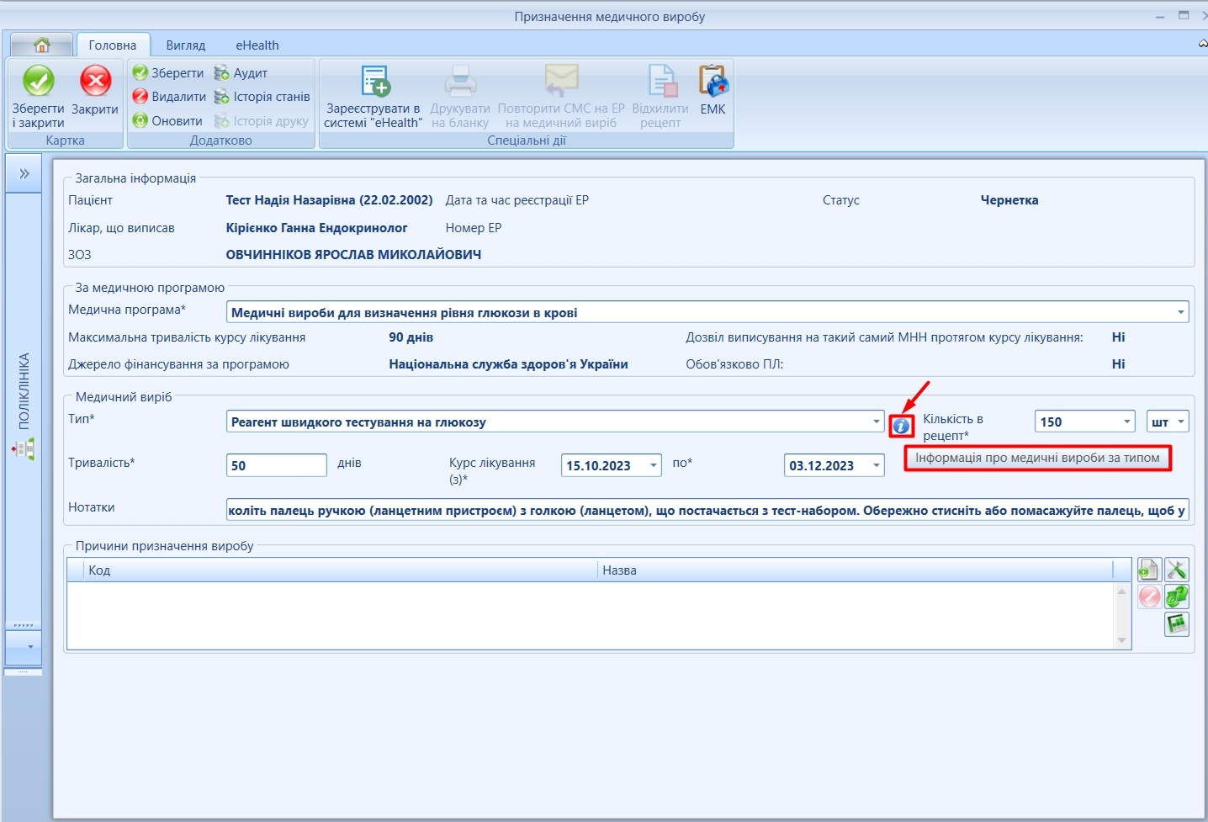1208x822 pixels.
Task: Register prescription in eHealth system
Action: tap(374, 97)
